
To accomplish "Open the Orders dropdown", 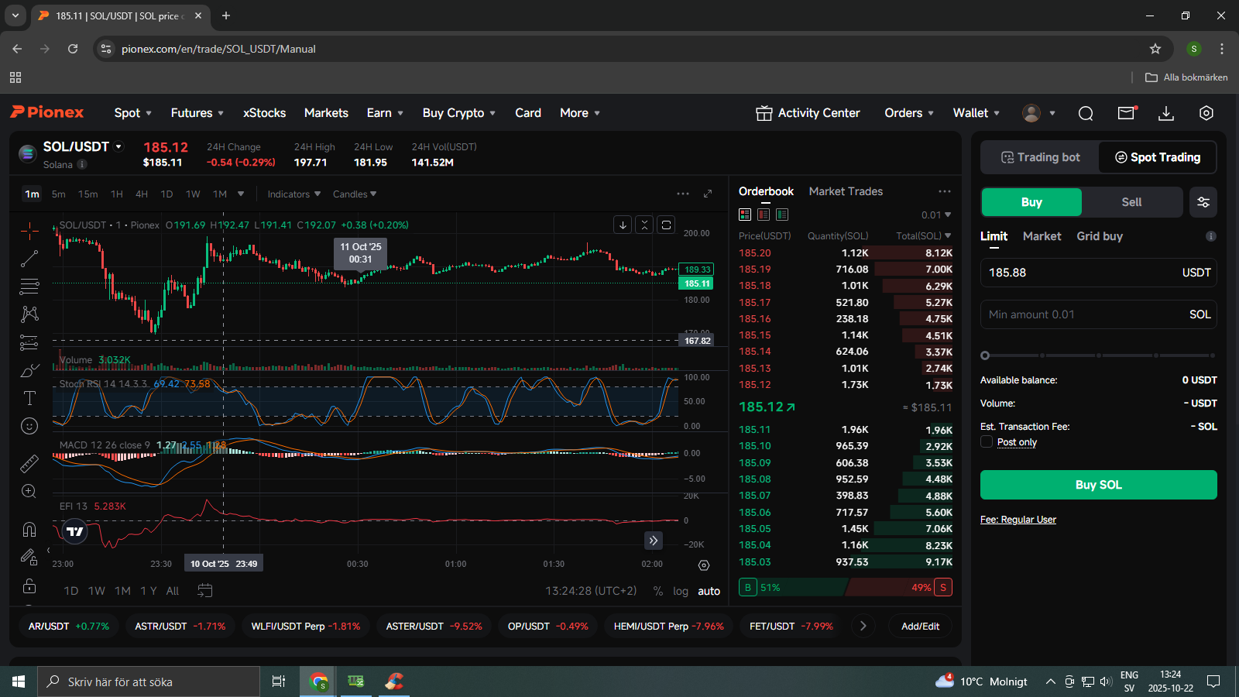I will 909,113.
